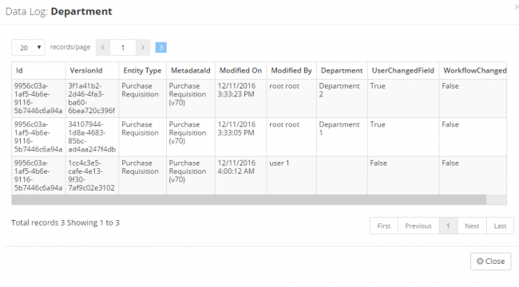
Task: Click the blue total count badge
Action: click(x=160, y=48)
